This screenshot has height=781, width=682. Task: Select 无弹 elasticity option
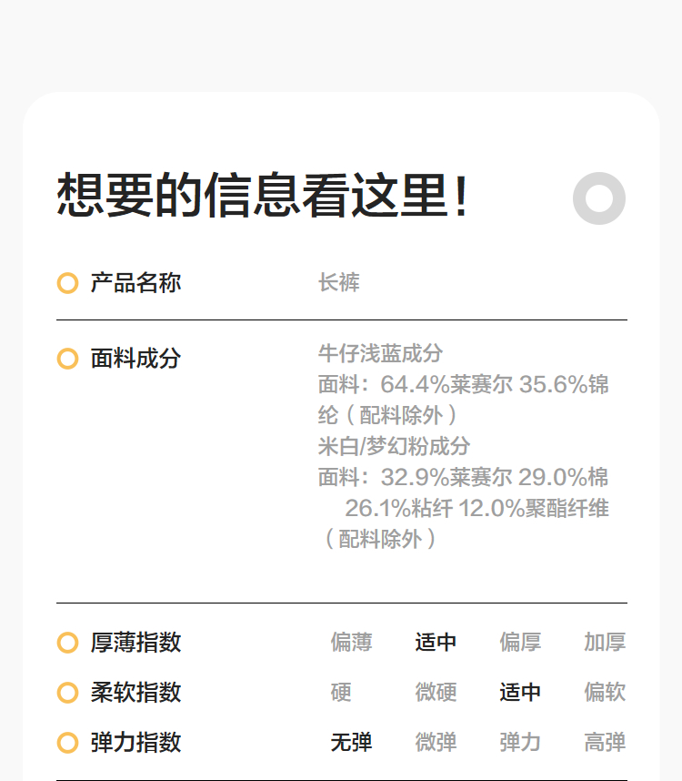coord(351,743)
